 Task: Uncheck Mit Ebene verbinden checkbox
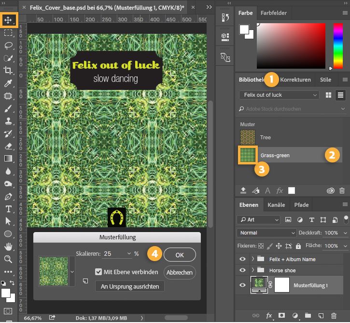pos(98,272)
